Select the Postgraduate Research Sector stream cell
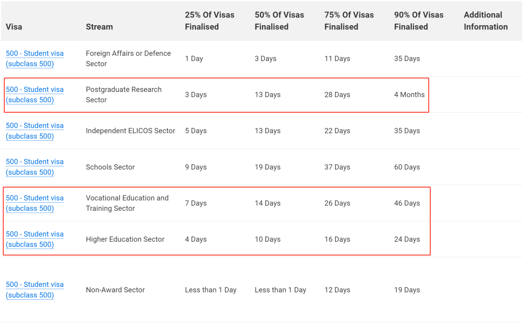 [x=124, y=95]
